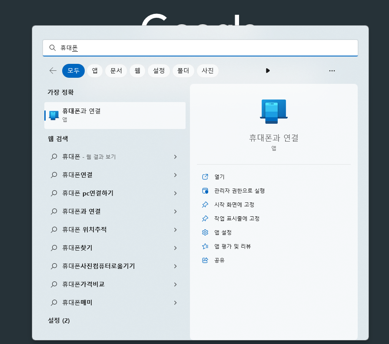Click 열기 to open the app
This screenshot has width=389, height=344.
(x=219, y=177)
